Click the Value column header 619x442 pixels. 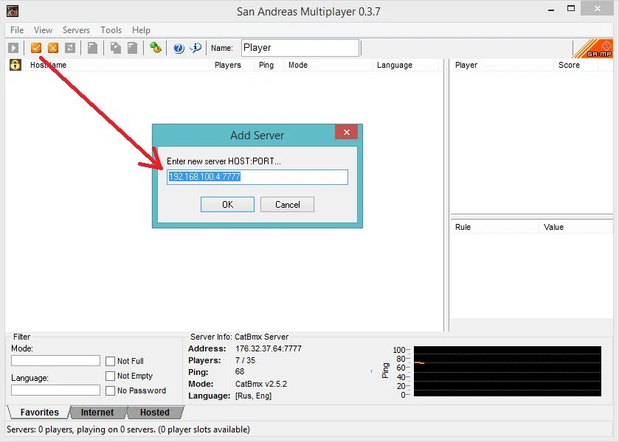point(575,227)
